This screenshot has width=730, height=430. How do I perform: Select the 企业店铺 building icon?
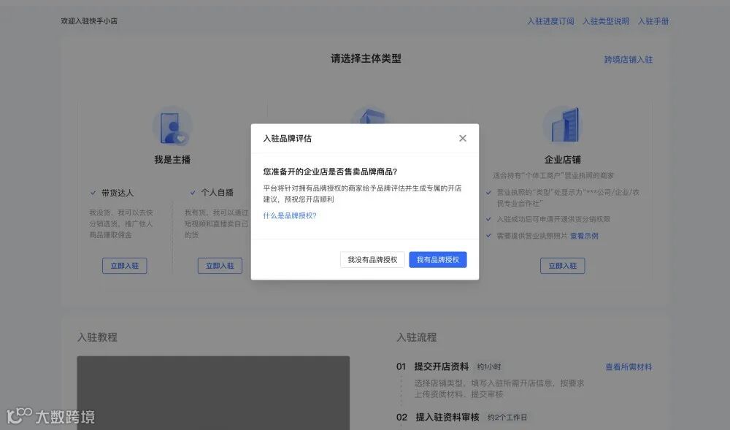point(563,125)
